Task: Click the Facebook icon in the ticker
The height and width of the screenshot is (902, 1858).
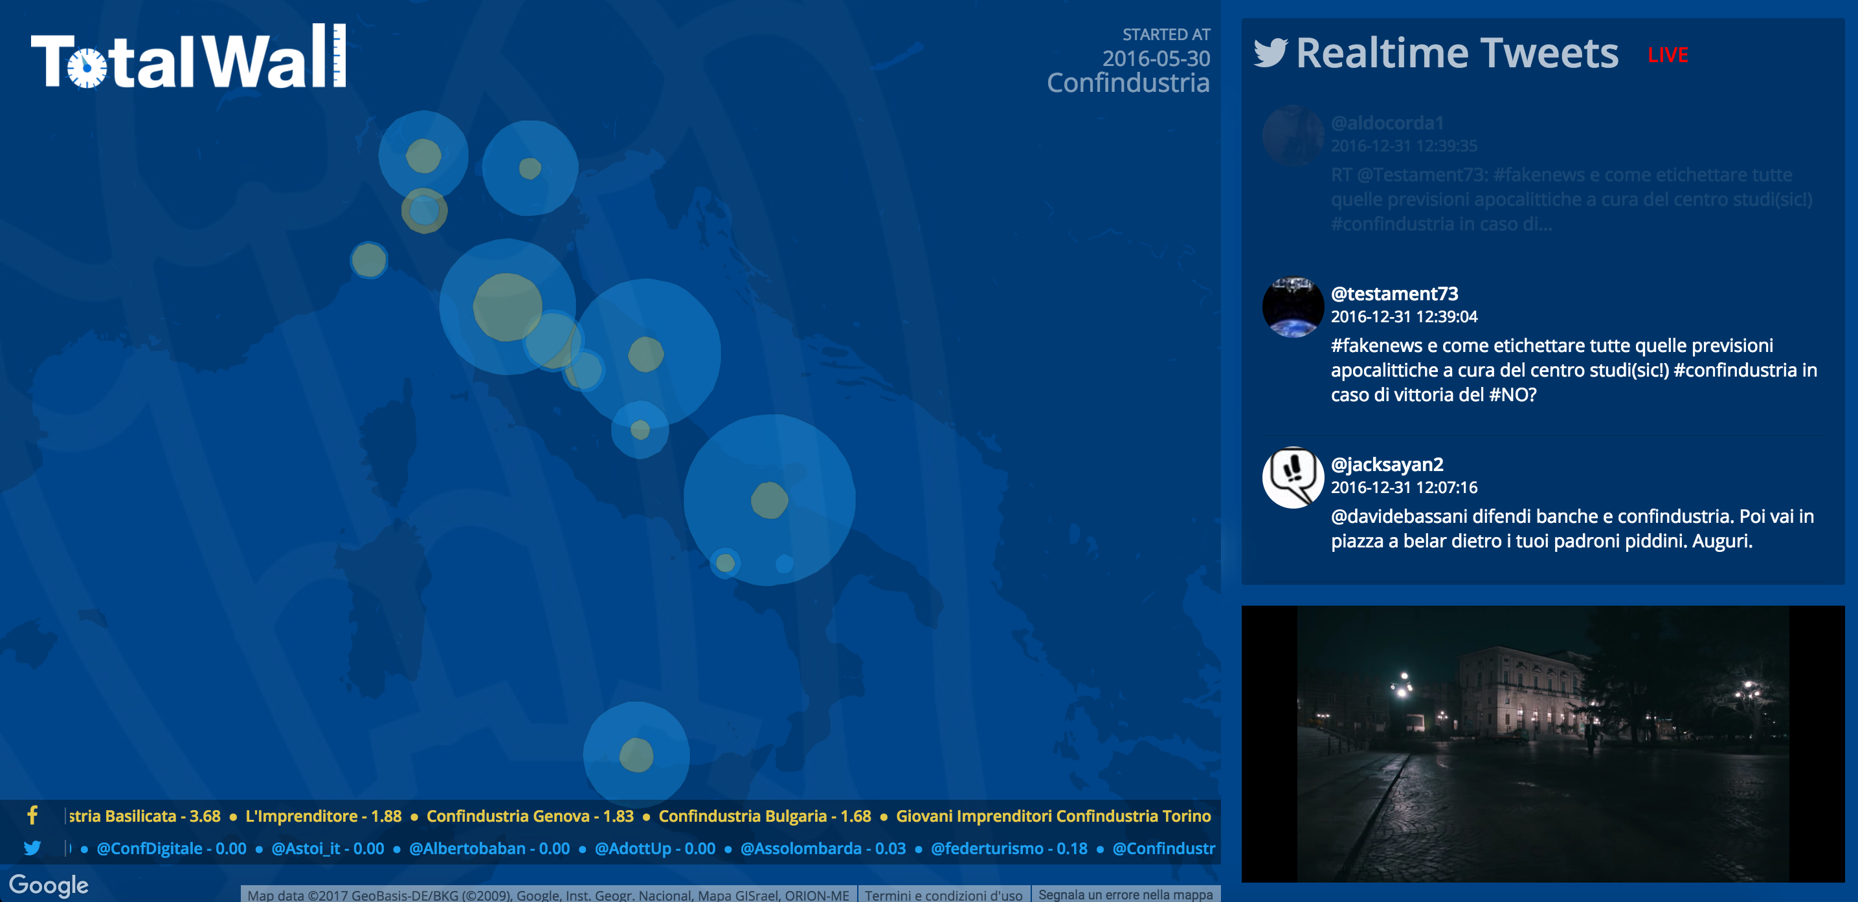Action: tap(32, 815)
